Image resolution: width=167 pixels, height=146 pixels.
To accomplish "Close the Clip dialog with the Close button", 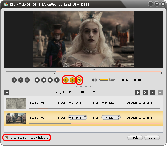I will pos(152,138).
